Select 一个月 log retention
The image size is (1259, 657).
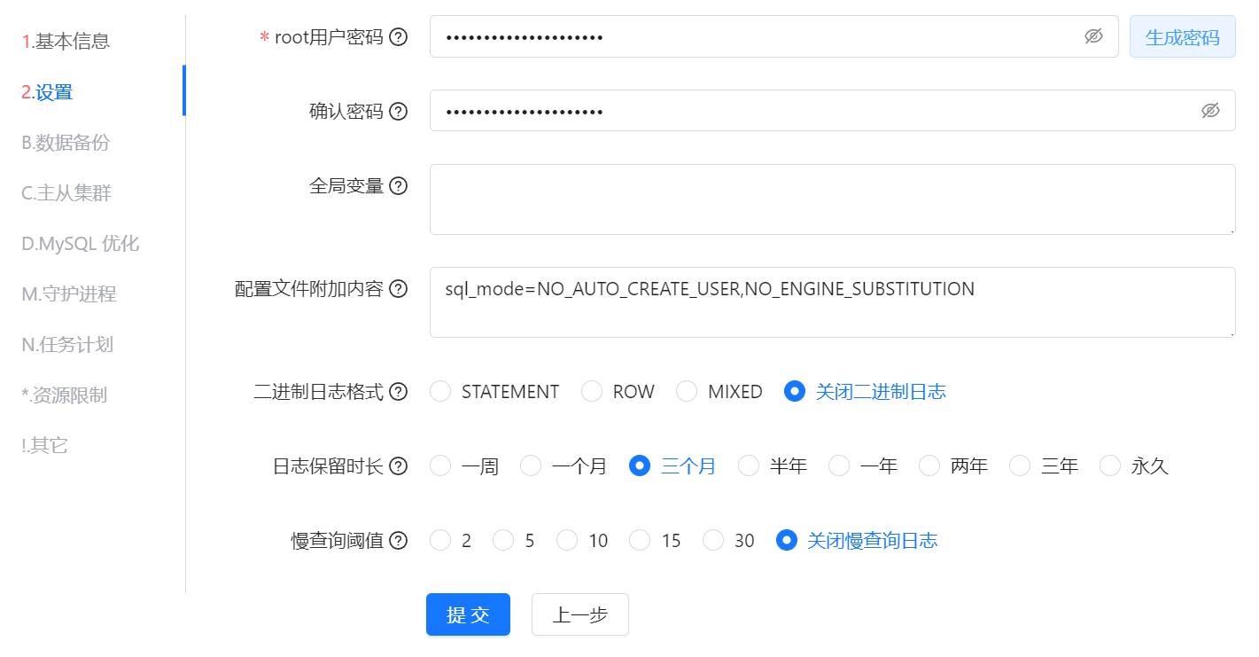coord(531,465)
